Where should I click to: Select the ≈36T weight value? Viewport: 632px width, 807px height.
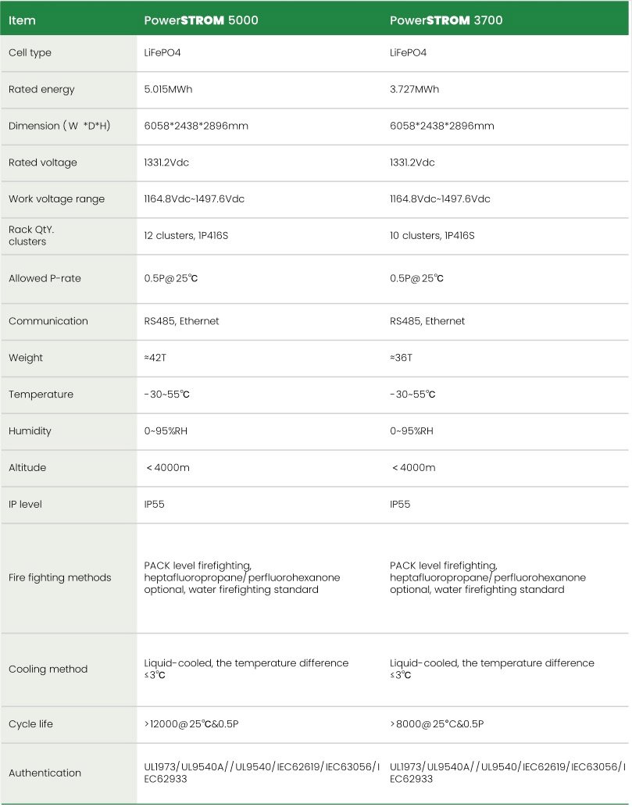[401, 358]
